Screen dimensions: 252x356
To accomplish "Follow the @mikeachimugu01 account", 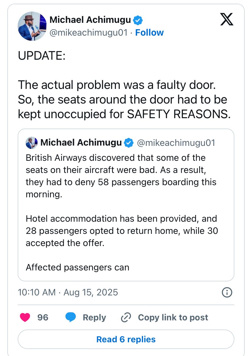I will (149, 33).
